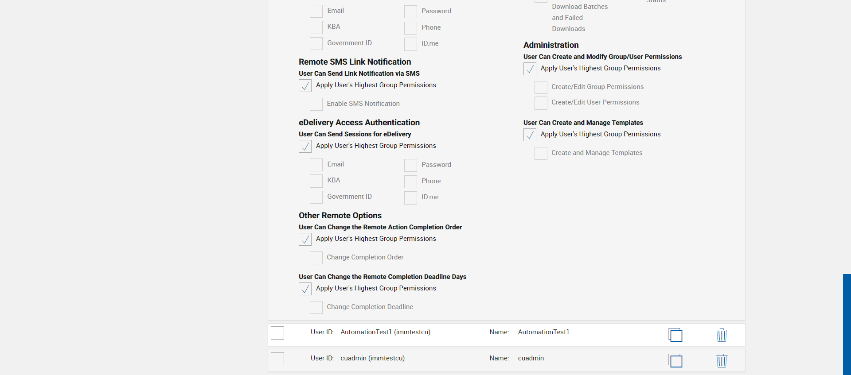Click the copy icon for AutomationTest1 user
The width and height of the screenshot is (851, 375).
tap(675, 335)
